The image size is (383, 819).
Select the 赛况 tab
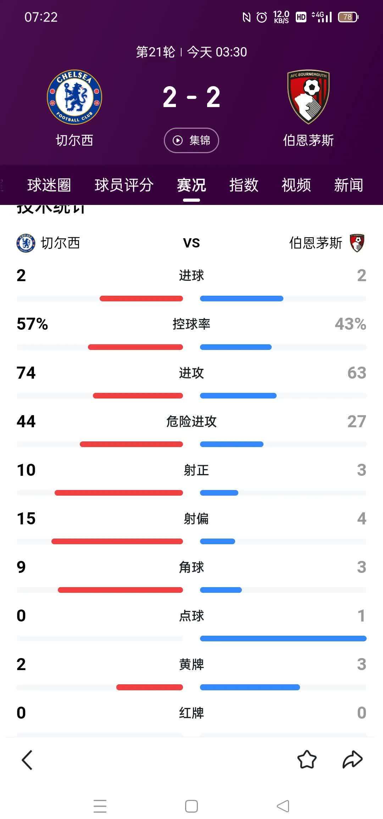coord(191,185)
